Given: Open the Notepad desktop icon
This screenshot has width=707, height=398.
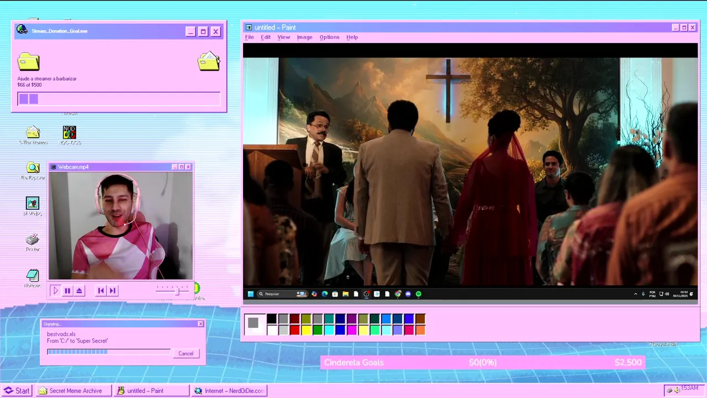Looking at the screenshot, I should coord(33,275).
